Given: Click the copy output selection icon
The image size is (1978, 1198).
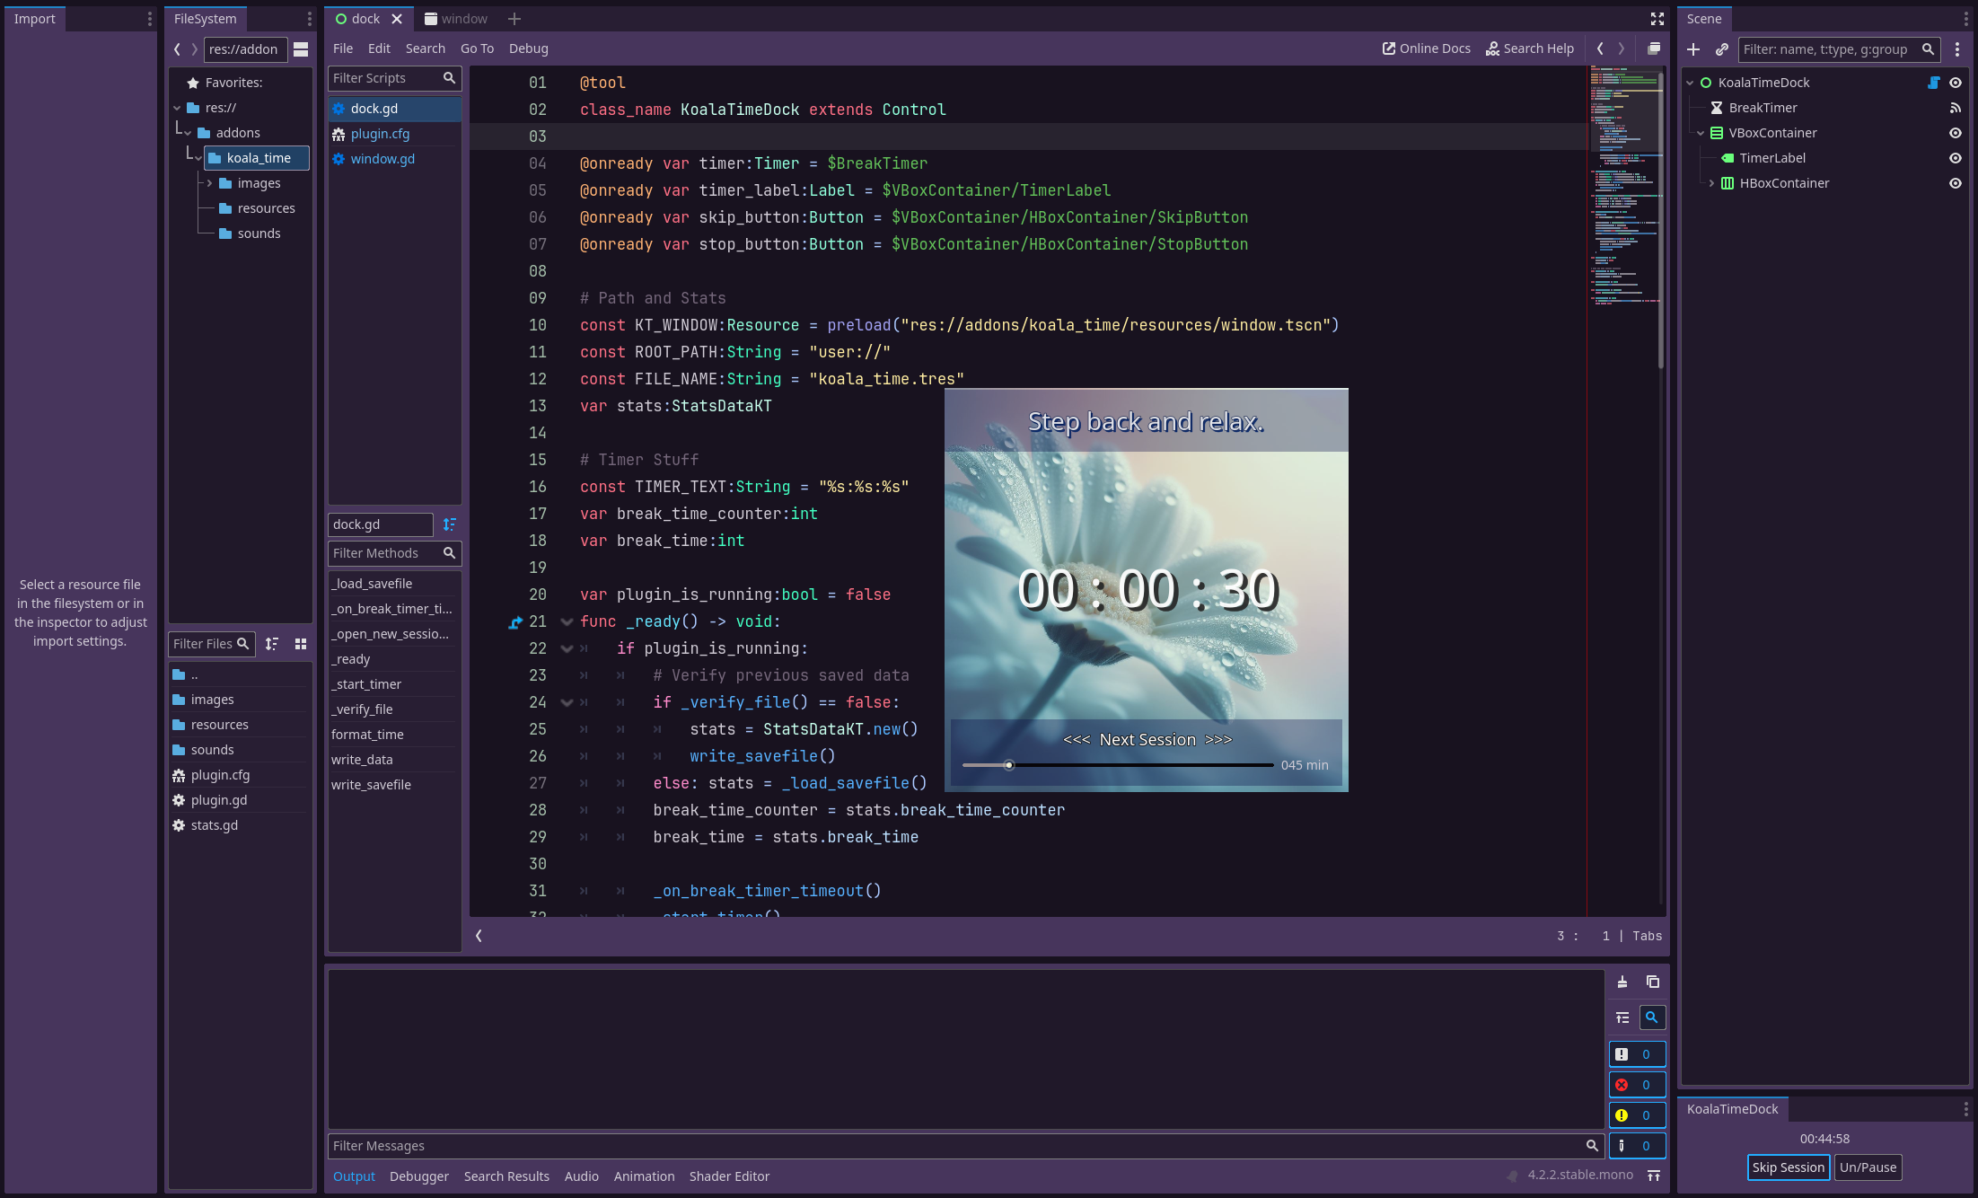Looking at the screenshot, I should pos(1652,982).
